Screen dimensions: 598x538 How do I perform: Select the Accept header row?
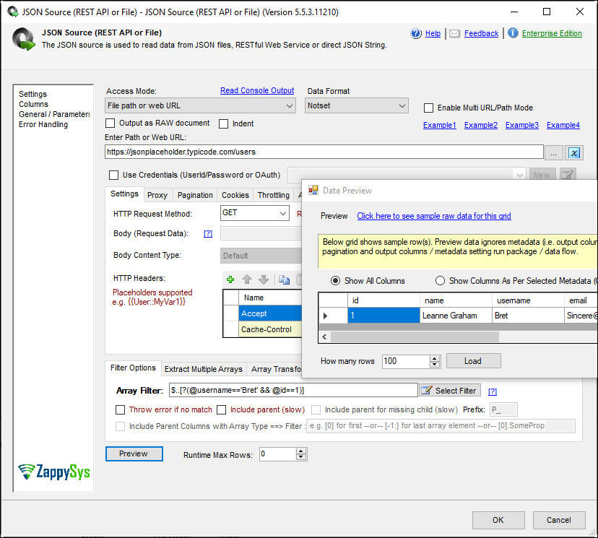point(270,313)
